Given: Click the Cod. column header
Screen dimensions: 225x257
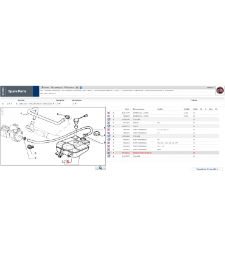Looking at the screenshot, I should pos(127,109).
